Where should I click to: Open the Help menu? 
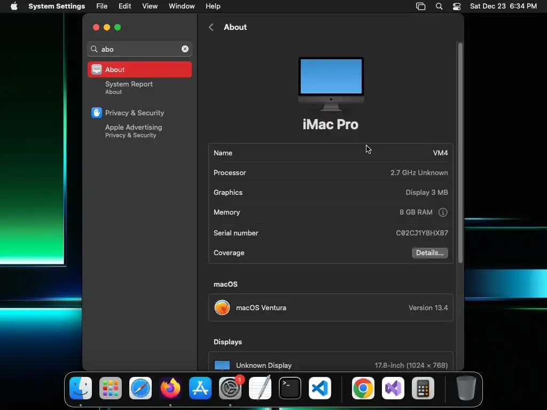pos(213,6)
